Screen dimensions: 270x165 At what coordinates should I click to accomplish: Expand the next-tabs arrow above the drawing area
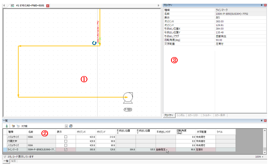click(159, 5)
